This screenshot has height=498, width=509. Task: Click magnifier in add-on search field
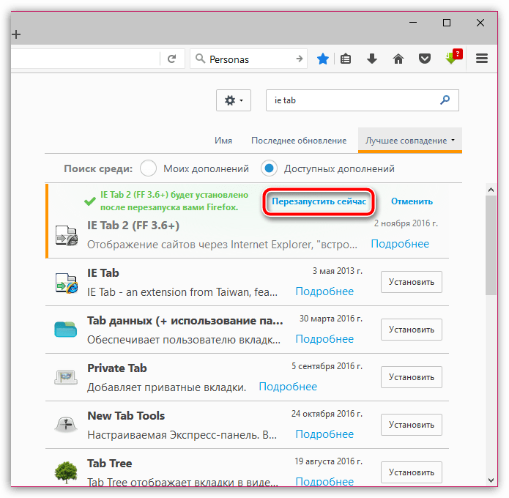[x=445, y=100]
